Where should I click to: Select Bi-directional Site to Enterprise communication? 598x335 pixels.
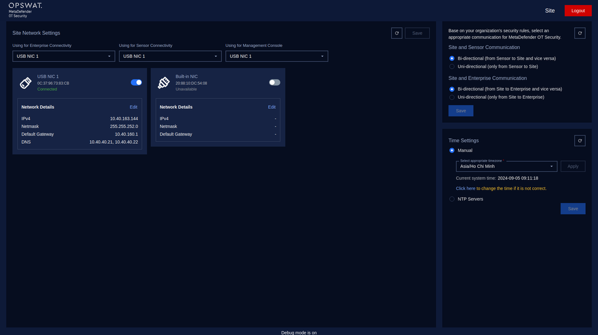point(452,89)
